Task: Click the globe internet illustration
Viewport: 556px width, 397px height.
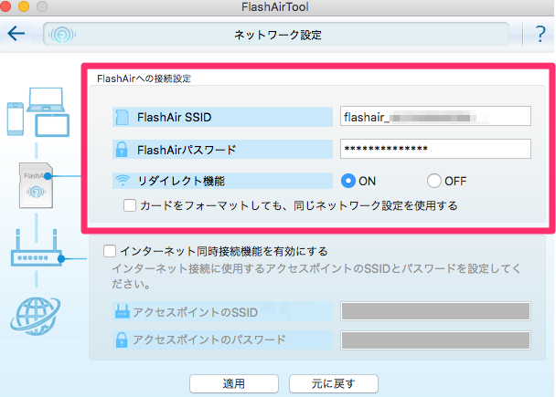Action: click(35, 317)
